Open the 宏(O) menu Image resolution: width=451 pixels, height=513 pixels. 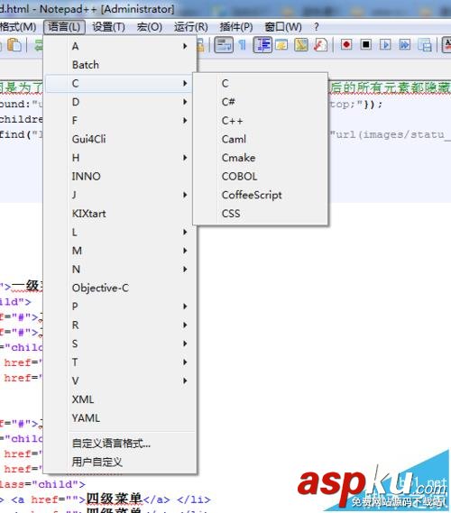pos(150,27)
